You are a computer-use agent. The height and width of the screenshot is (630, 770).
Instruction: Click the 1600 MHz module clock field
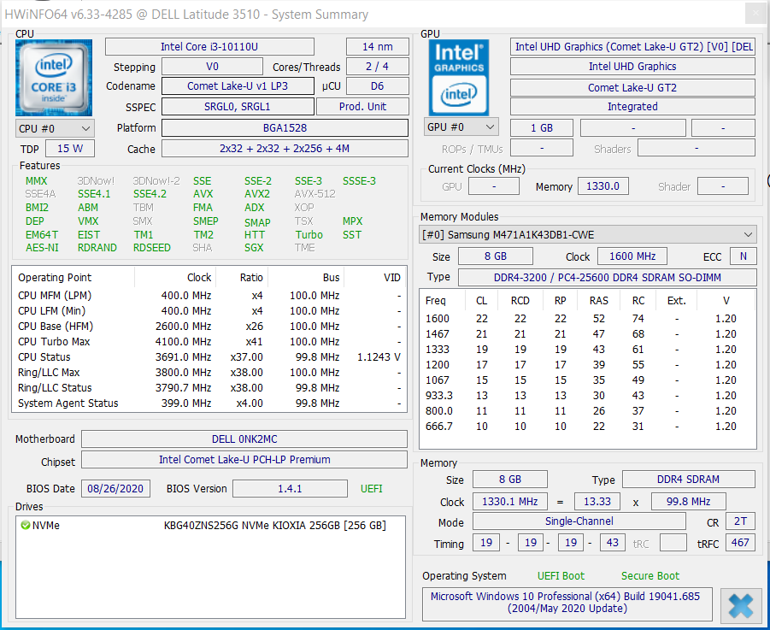click(x=632, y=256)
